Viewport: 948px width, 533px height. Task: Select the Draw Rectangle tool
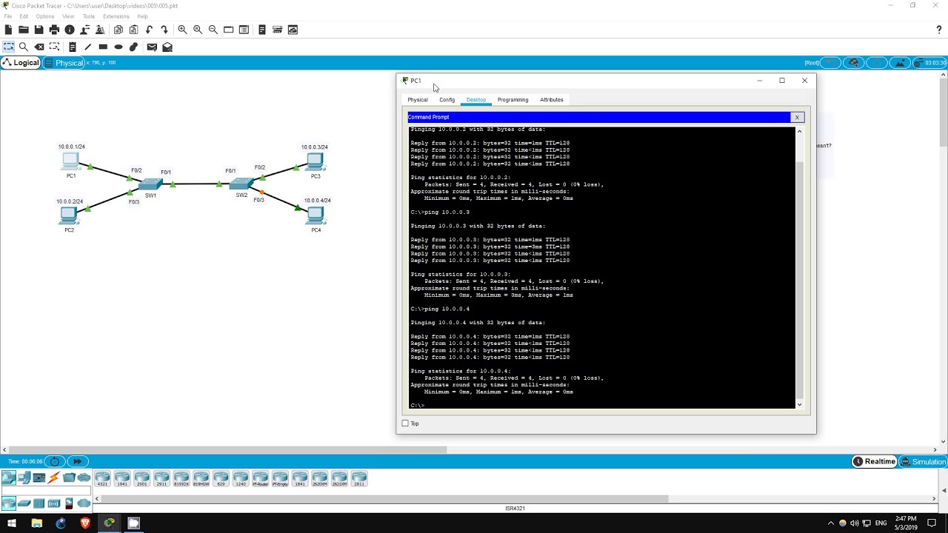[103, 47]
